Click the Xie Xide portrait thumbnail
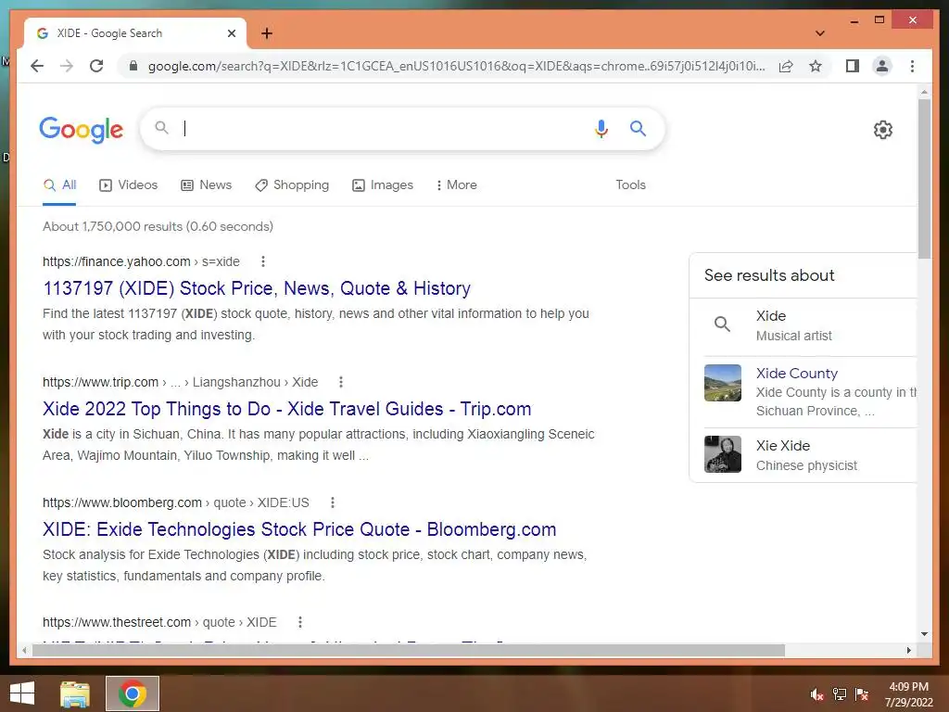Viewport: 949px width, 712px height. point(723,454)
